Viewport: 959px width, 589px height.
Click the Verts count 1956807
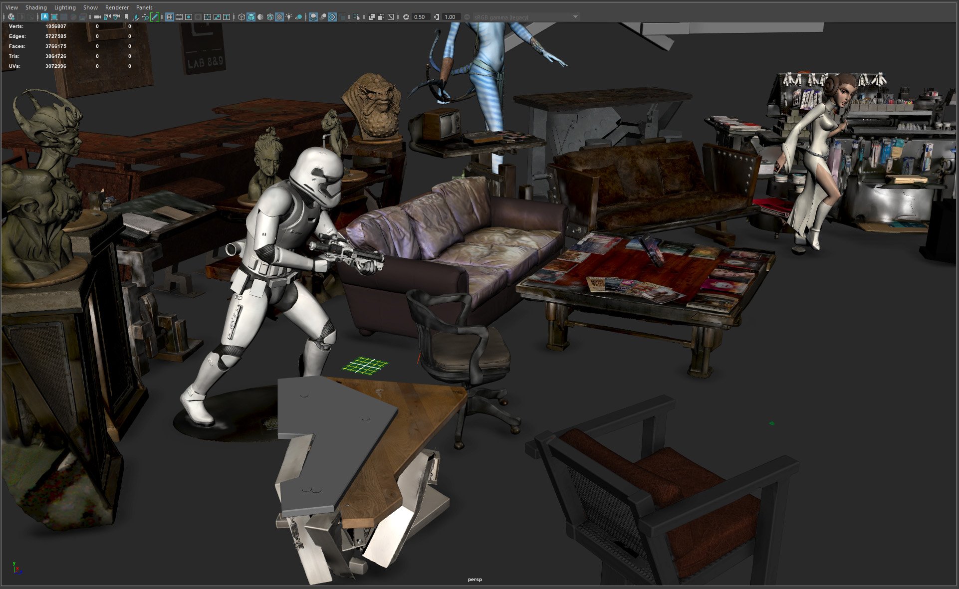56,26
